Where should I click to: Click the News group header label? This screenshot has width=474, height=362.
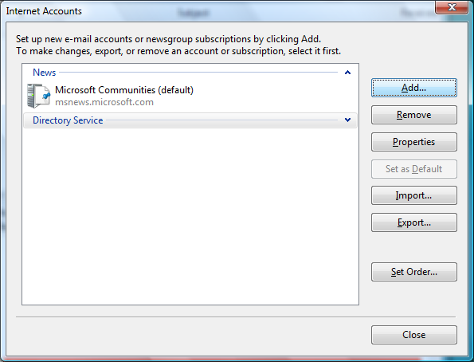click(44, 73)
